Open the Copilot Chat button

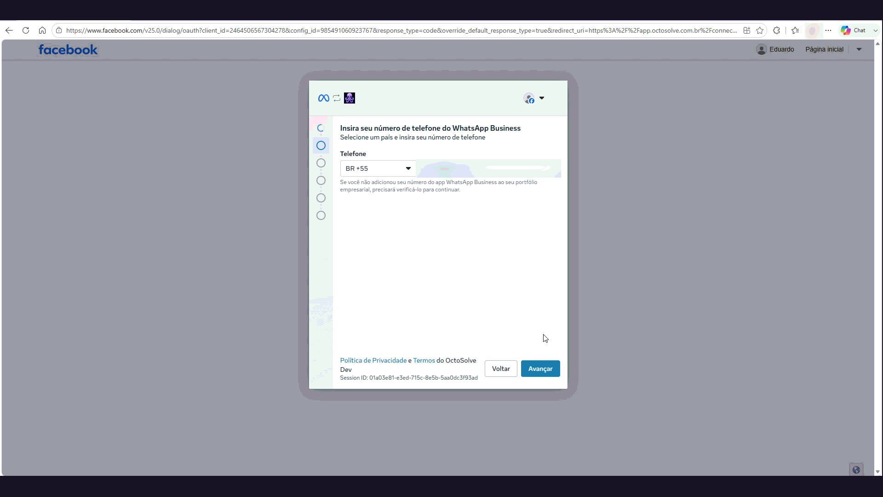(854, 30)
